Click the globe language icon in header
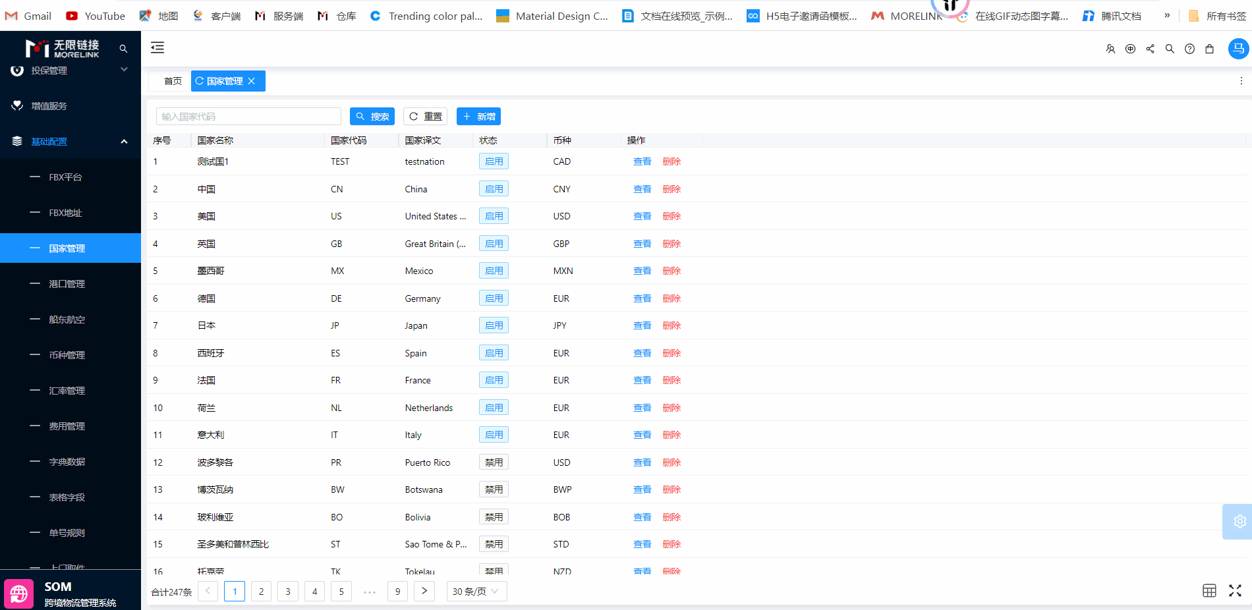 [1130, 49]
